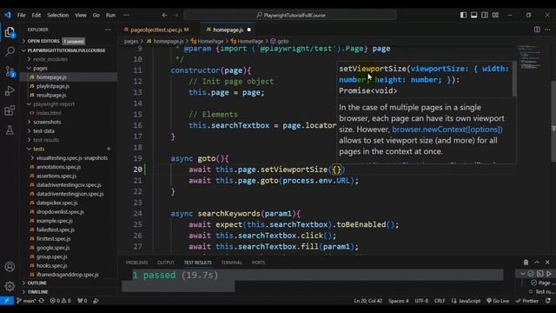Open the Accounts menu icon
The width and height of the screenshot is (556, 313).
(10, 267)
